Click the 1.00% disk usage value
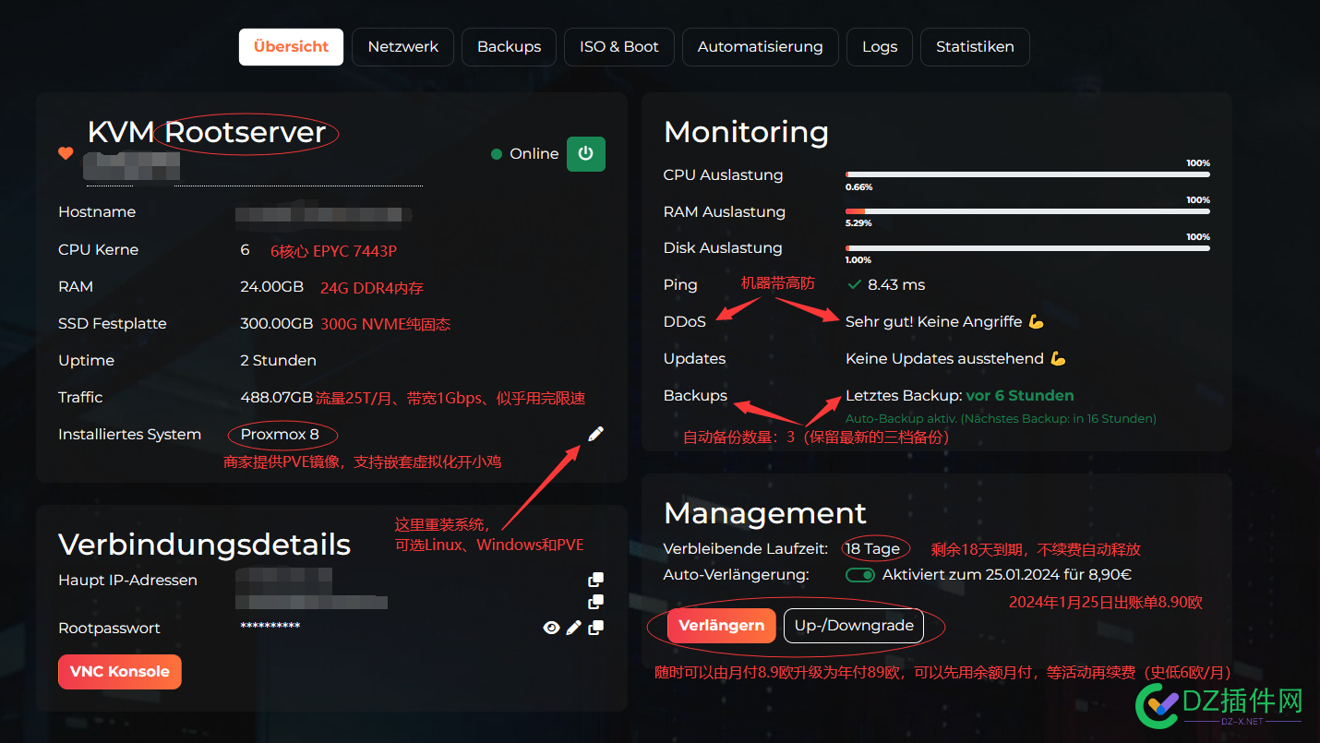The image size is (1320, 743). point(858,260)
